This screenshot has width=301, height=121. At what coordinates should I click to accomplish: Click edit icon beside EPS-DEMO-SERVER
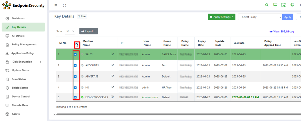[112, 97]
